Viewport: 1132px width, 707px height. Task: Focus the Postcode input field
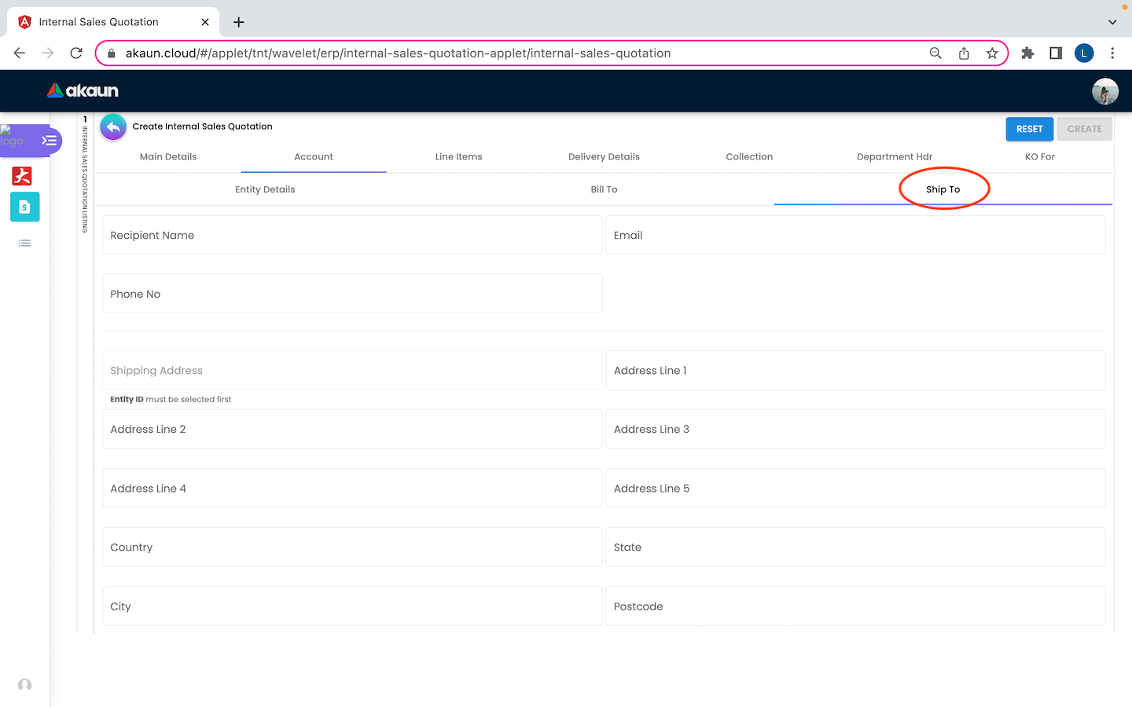click(x=855, y=606)
